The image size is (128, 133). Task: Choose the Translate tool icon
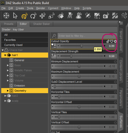(43, 16)
